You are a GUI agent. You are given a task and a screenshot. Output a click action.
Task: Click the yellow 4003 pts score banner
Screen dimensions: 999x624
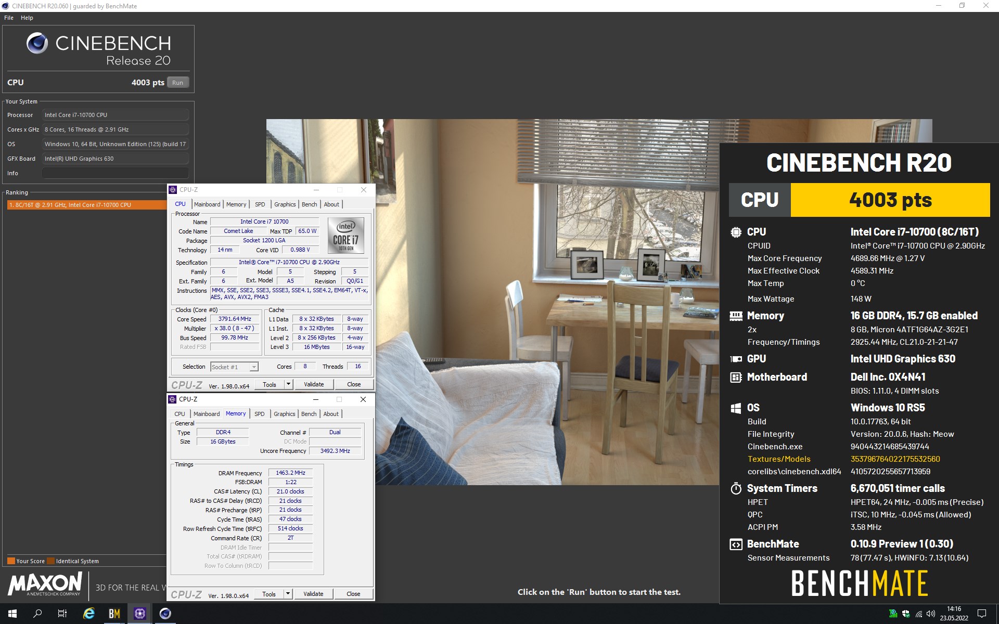click(x=890, y=200)
